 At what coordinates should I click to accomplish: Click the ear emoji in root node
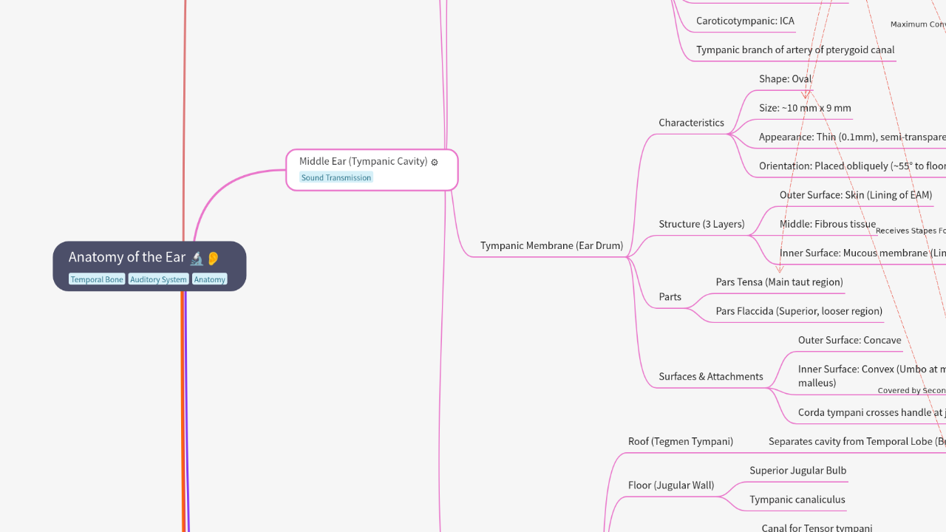click(x=213, y=258)
